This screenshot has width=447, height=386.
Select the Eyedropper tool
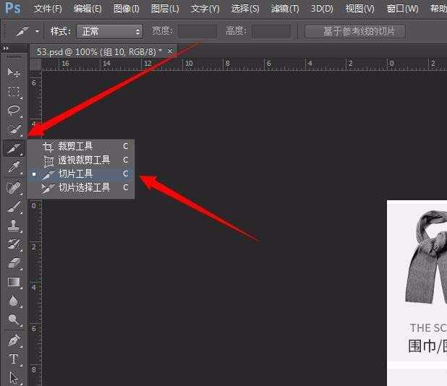13,168
